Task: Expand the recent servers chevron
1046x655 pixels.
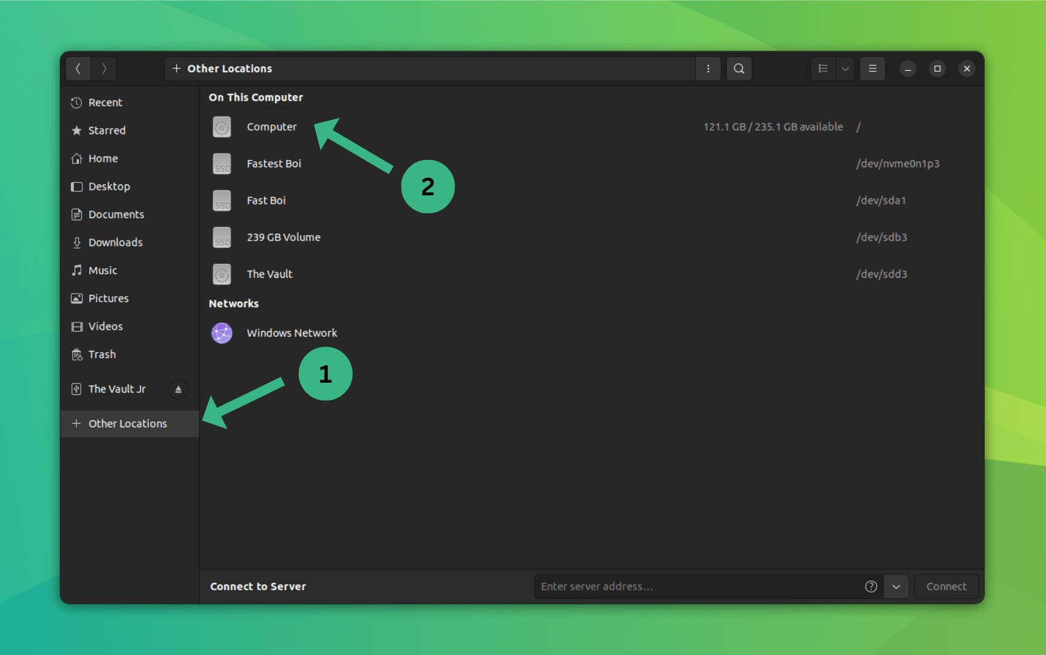Action: tap(896, 586)
